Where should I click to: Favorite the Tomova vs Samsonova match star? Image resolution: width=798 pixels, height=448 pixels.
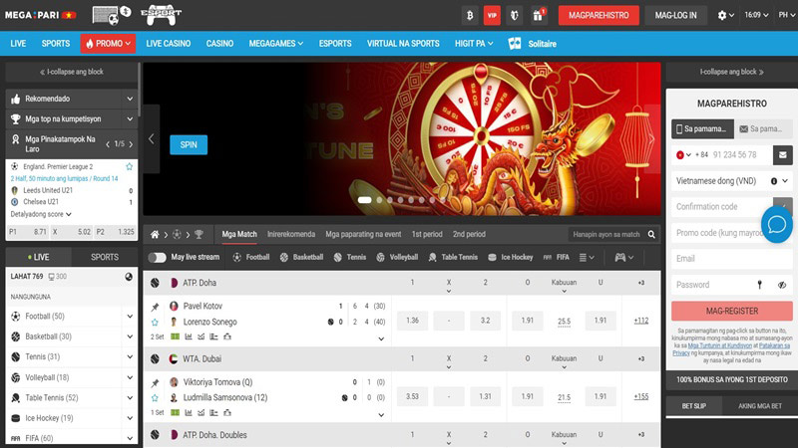155,397
